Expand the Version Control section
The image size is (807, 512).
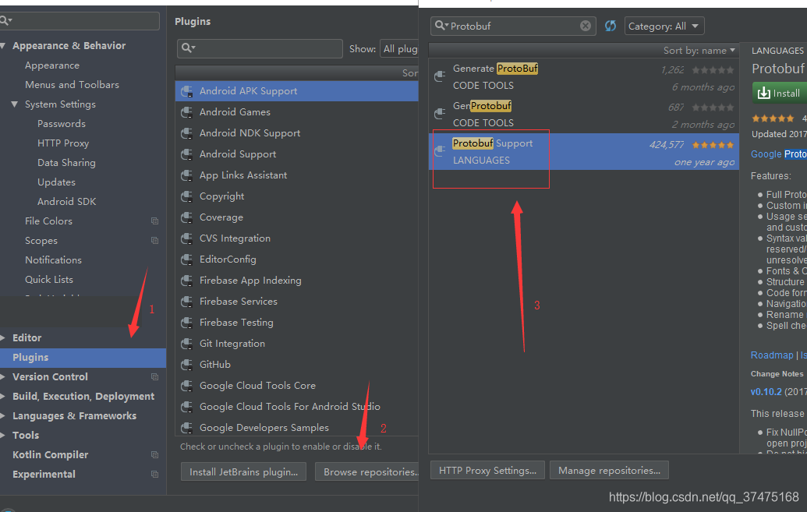point(2,377)
